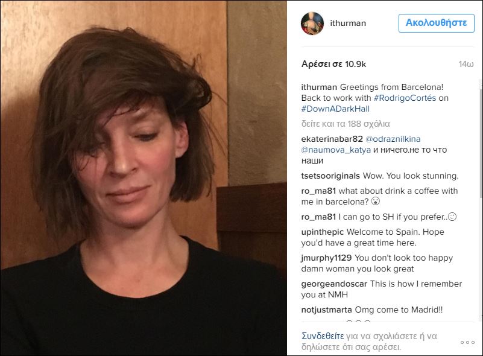Open the @naumova_katya mention
Image resolution: width=483 pixels, height=356 pixels.
pos(336,150)
